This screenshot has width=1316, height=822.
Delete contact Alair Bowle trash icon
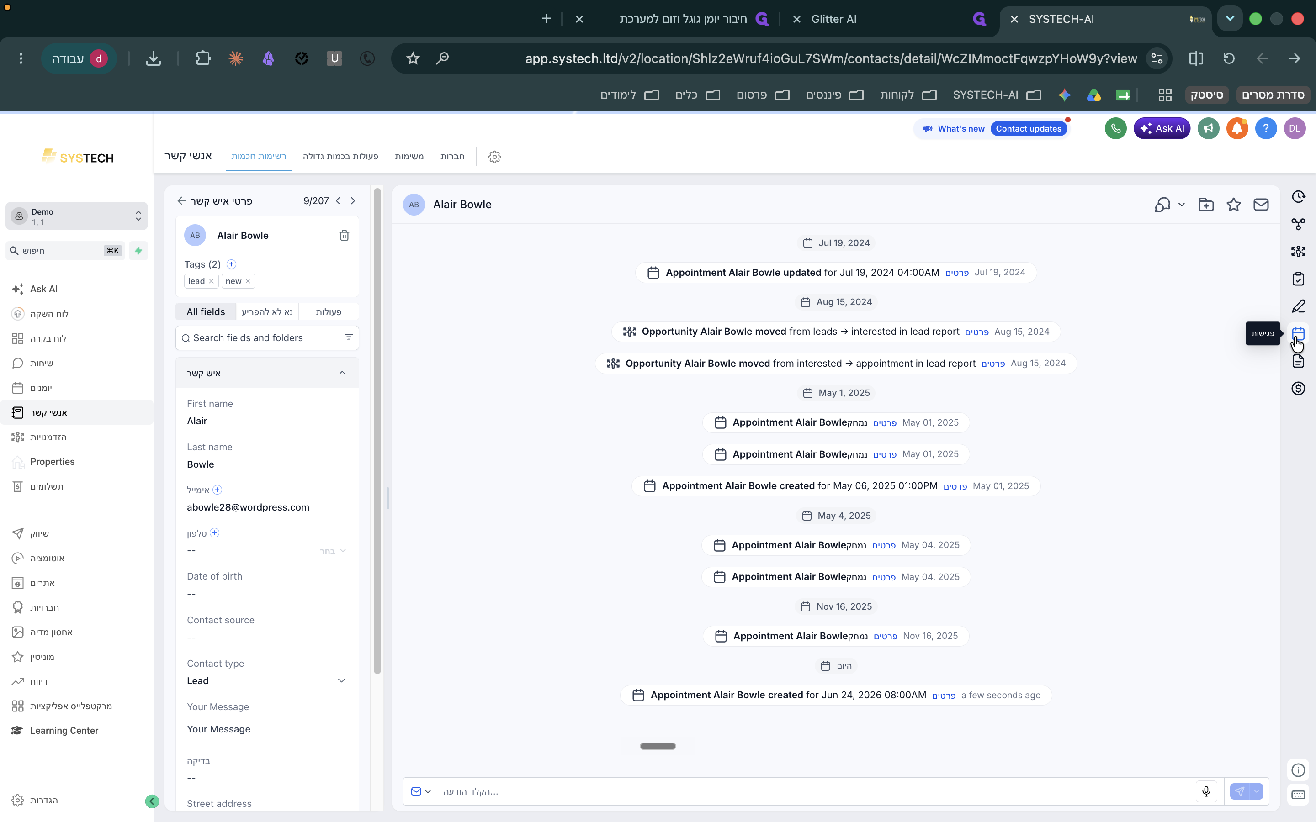pyautogui.click(x=344, y=235)
